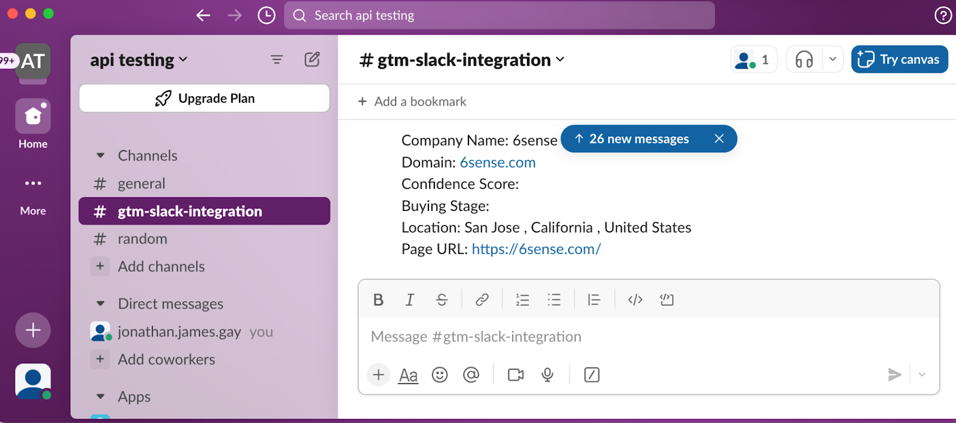Viewport: 956px width, 423px height.
Task: Mention someone with the @ icon
Action: (x=471, y=375)
